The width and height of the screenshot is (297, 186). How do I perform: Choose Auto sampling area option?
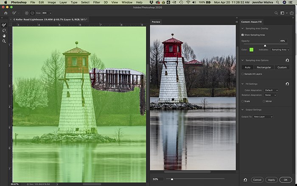[x=247, y=68]
